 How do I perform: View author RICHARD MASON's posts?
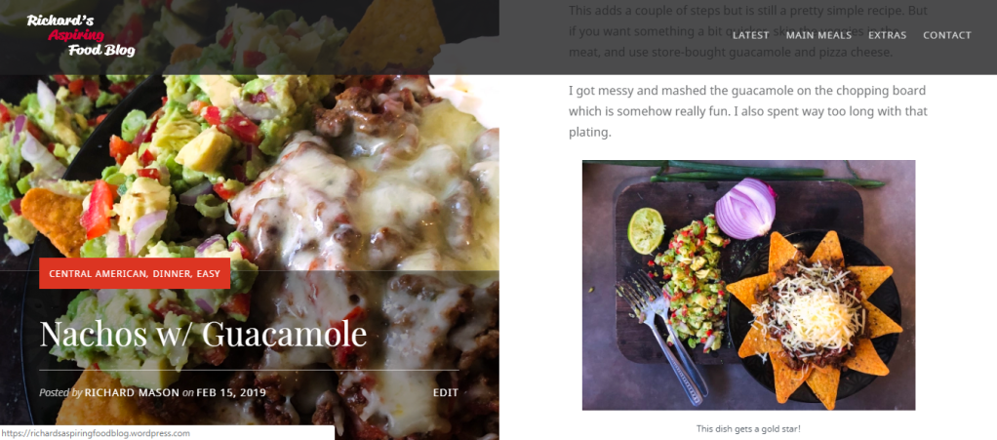132,393
